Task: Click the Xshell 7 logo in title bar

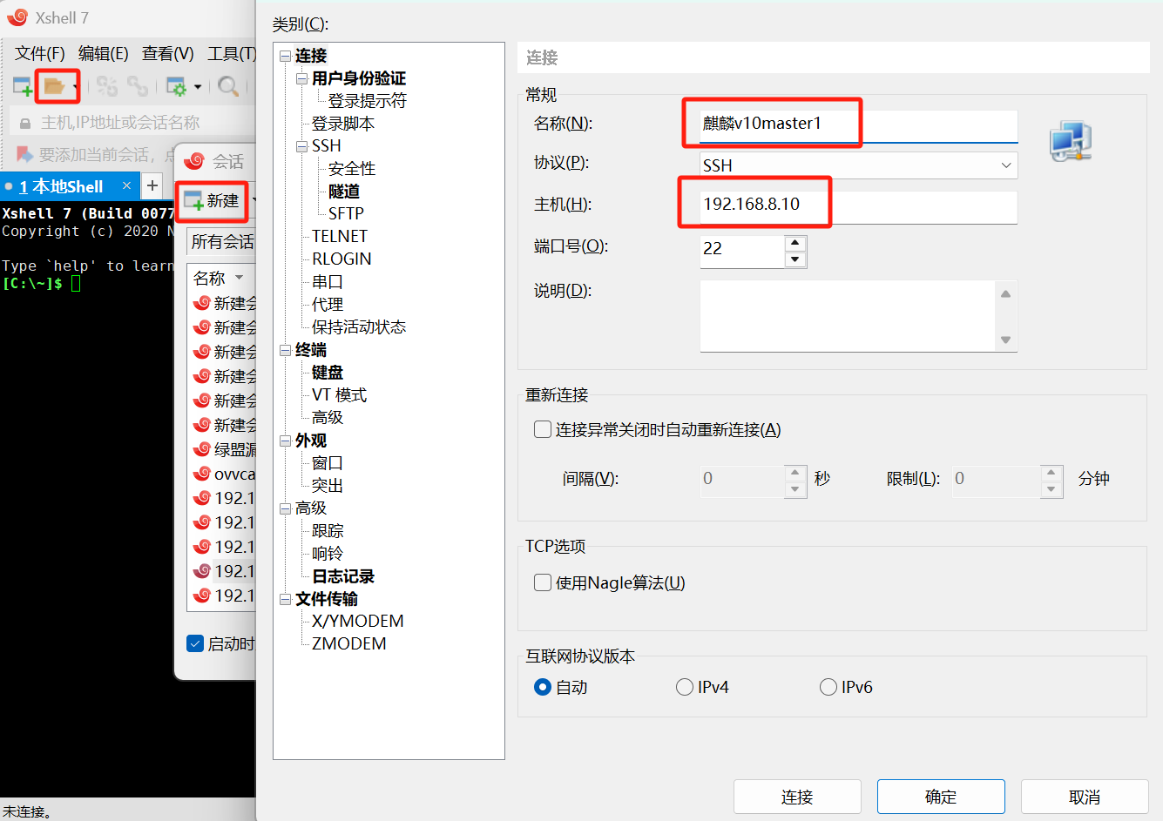Action: [x=17, y=17]
